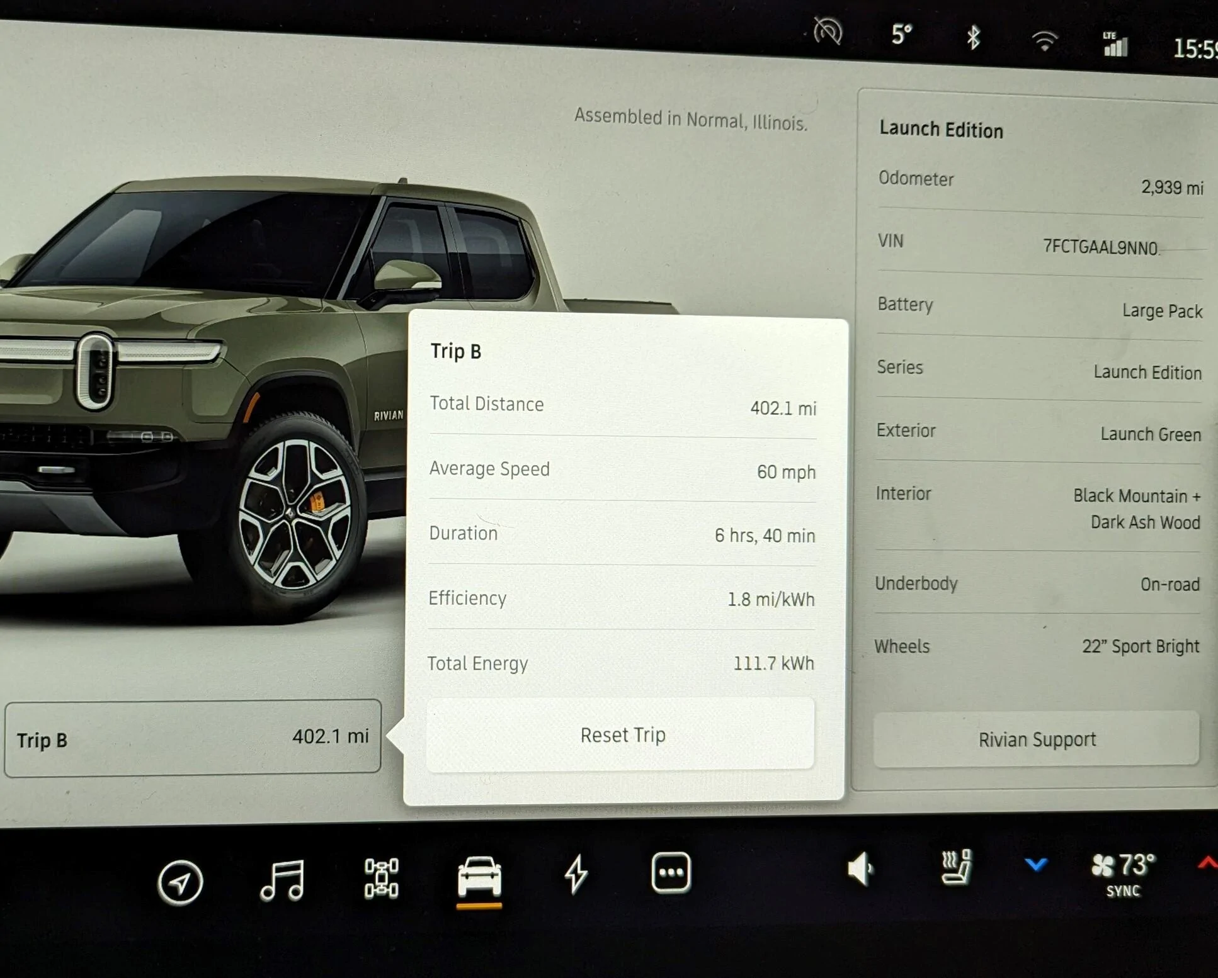Tap the crossed-out gauge icon in status bar
The width and height of the screenshot is (1218, 978).
(x=828, y=30)
